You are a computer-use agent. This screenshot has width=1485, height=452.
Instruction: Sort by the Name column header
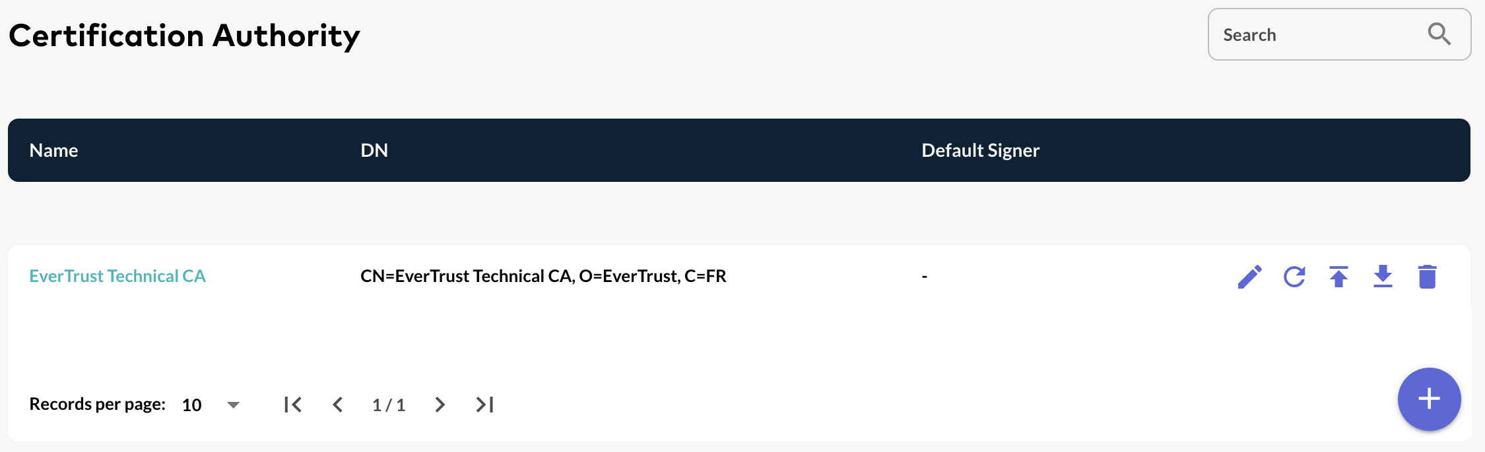click(53, 150)
